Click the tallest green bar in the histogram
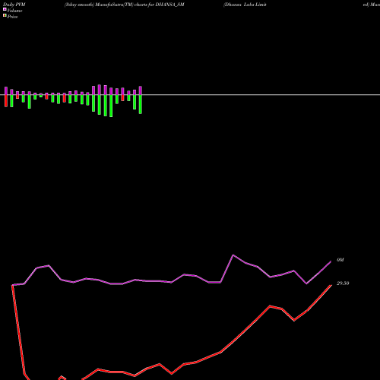Image resolution: width=380 pixels, height=380 pixels. [111, 106]
